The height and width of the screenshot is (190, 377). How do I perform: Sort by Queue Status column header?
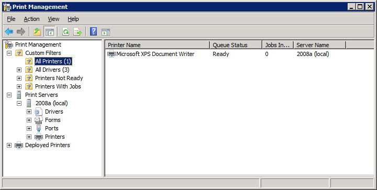point(236,45)
